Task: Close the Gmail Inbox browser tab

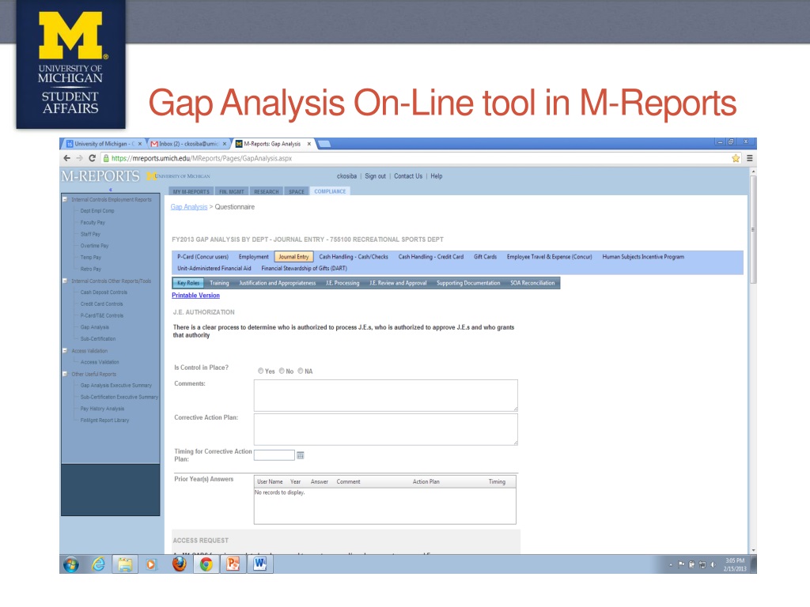Action: [x=225, y=144]
